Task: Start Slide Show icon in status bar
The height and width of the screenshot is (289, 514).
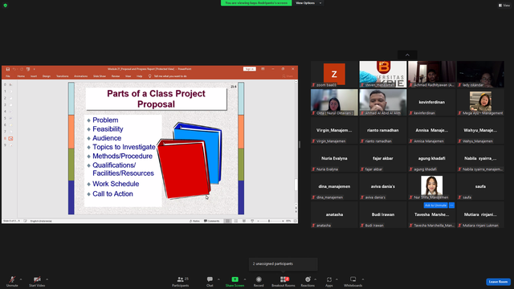Action: [x=252, y=221]
